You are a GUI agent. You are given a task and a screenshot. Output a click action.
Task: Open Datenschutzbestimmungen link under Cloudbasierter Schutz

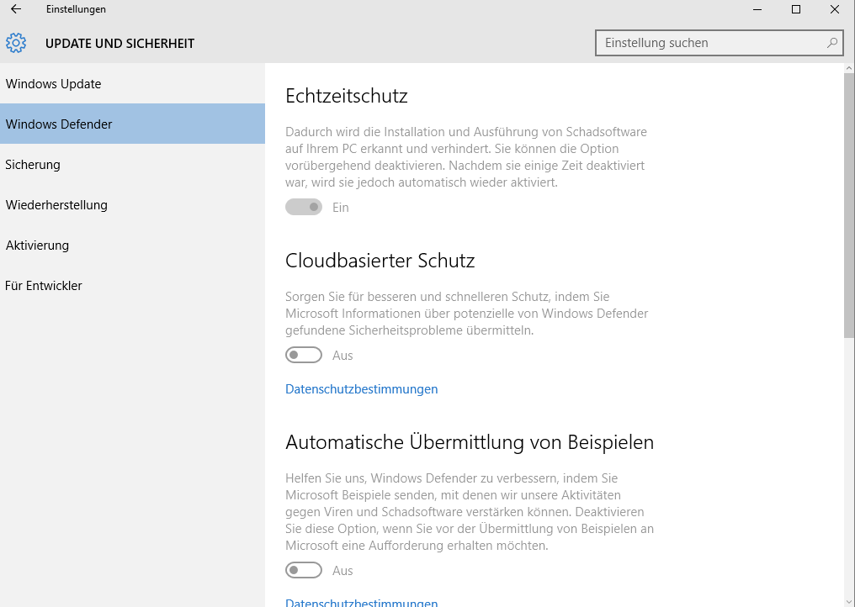click(x=362, y=389)
